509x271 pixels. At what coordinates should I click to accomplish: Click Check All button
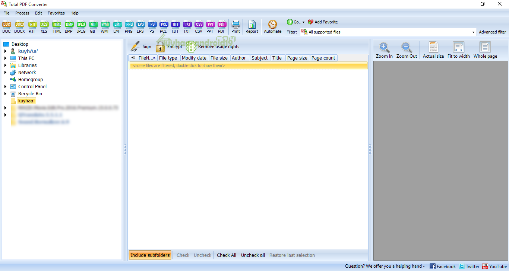227,255
